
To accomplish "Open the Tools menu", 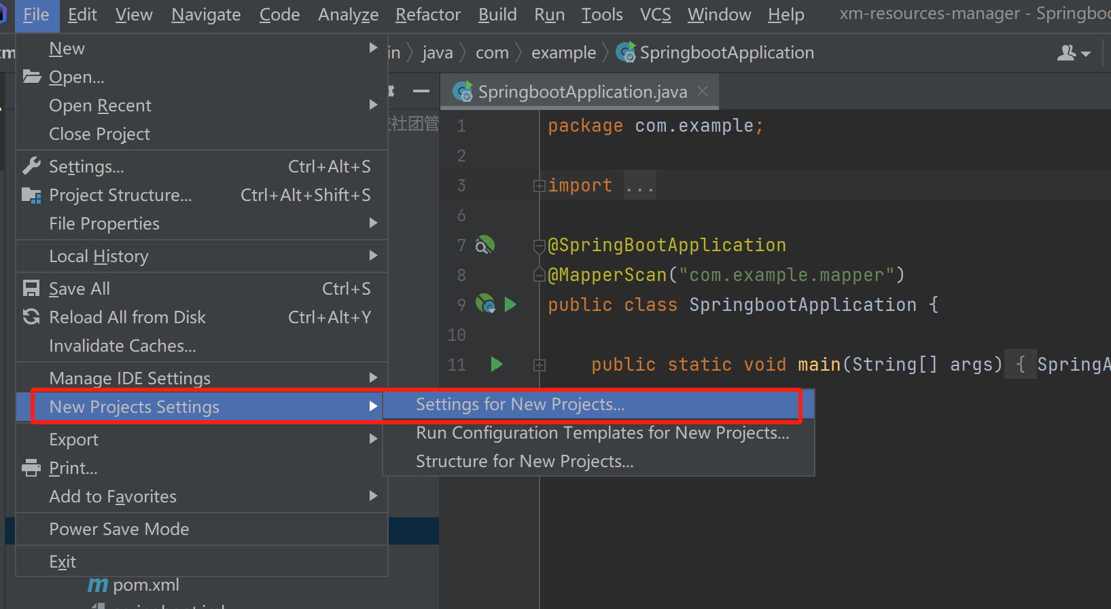I will [x=602, y=15].
